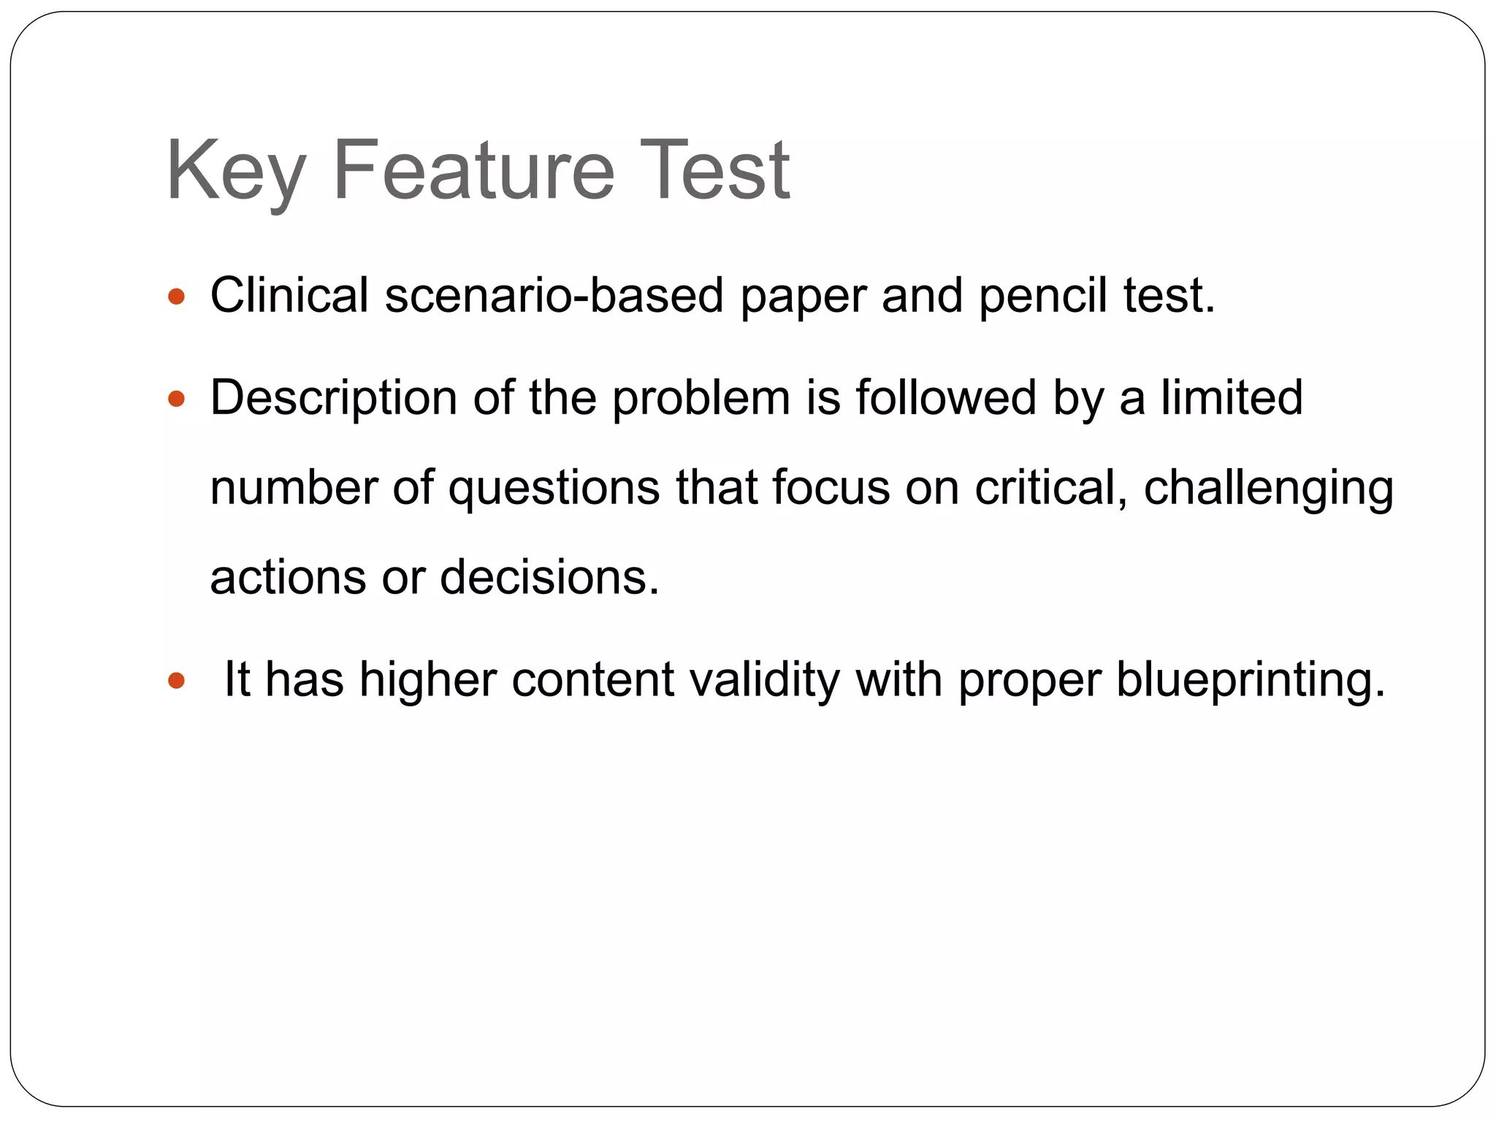Click the first orange bullet point
This screenshot has width=1496, height=1122.
click(x=176, y=297)
